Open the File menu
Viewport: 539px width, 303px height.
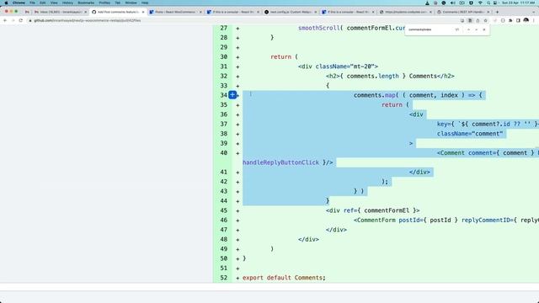[x=32, y=3]
